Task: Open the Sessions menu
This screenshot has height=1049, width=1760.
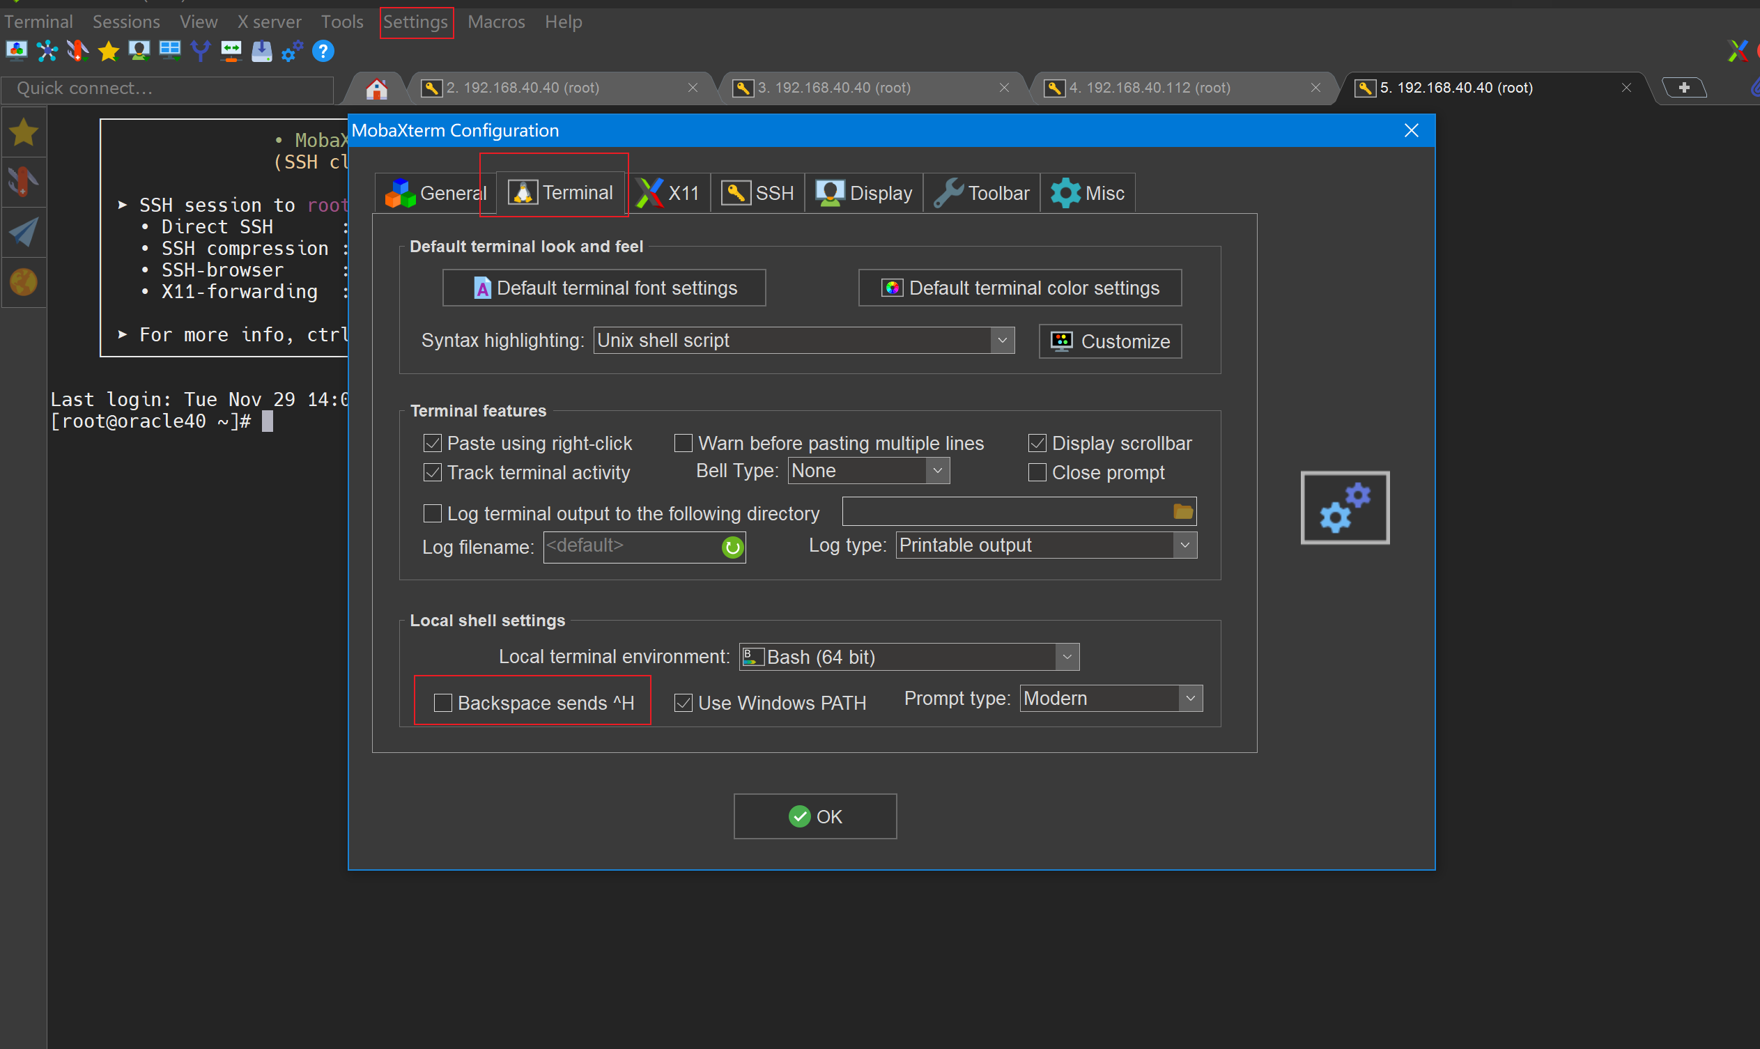Action: click(126, 22)
